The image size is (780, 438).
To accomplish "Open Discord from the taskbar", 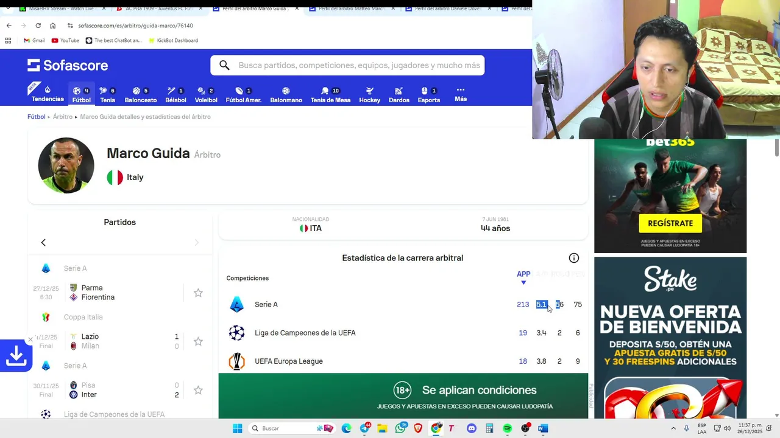I will (x=471, y=428).
